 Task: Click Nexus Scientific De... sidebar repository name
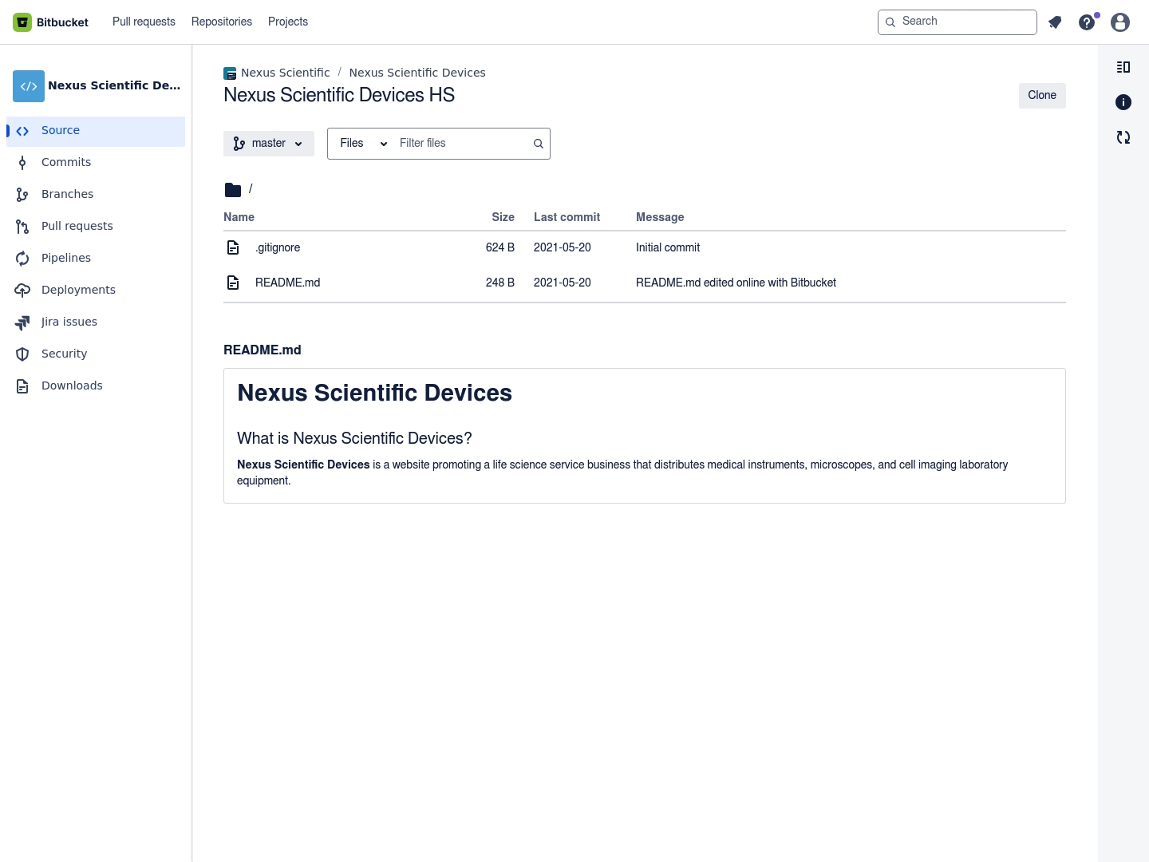(114, 85)
